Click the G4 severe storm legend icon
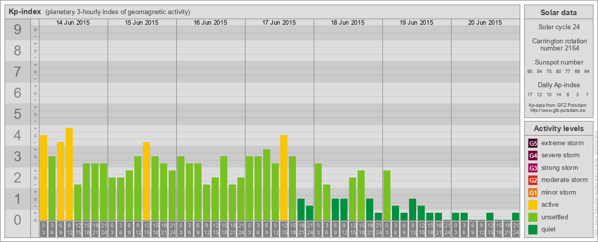Viewport: 598px width, 242px height. pyautogui.click(x=533, y=155)
